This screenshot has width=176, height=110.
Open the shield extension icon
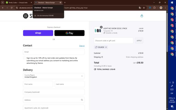tap(150, 8)
